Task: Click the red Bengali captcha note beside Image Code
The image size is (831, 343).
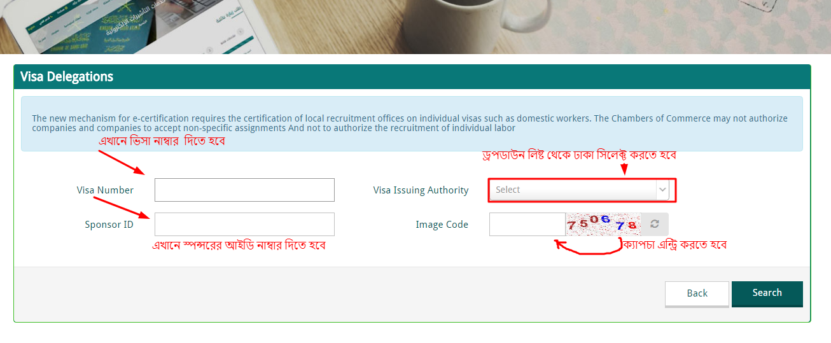Action: 675,244
